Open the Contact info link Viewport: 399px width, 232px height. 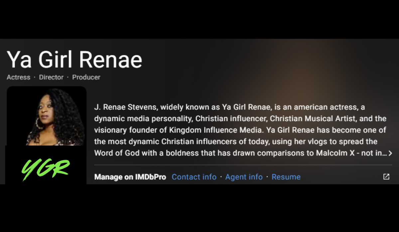pyautogui.click(x=194, y=177)
